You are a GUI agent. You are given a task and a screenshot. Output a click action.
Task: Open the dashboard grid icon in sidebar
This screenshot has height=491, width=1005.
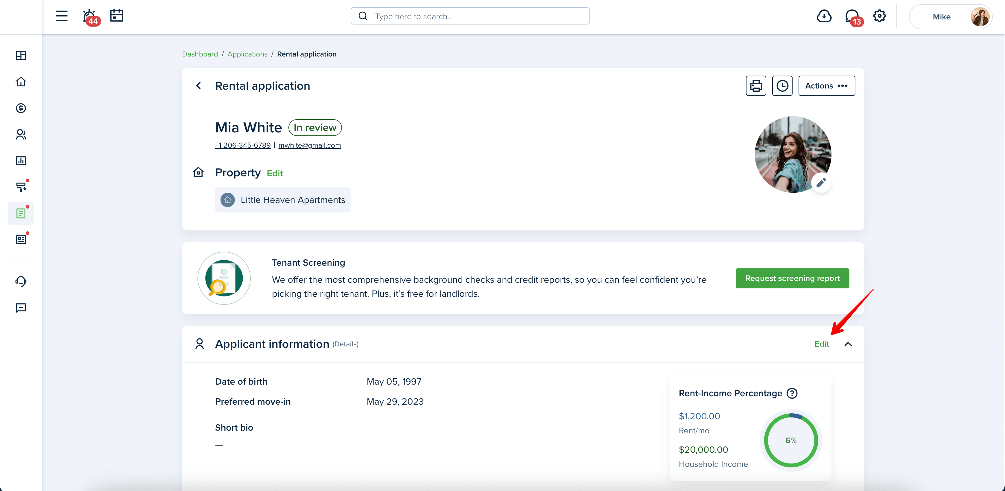pyautogui.click(x=21, y=56)
